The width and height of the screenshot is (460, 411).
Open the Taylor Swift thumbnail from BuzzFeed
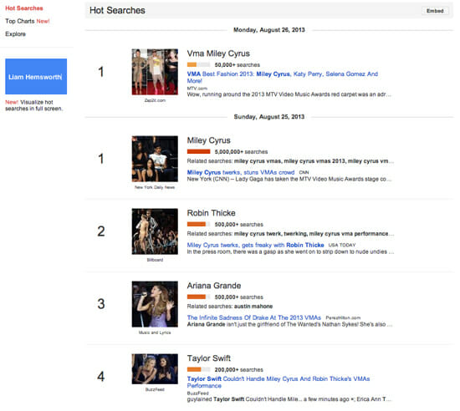(x=155, y=369)
